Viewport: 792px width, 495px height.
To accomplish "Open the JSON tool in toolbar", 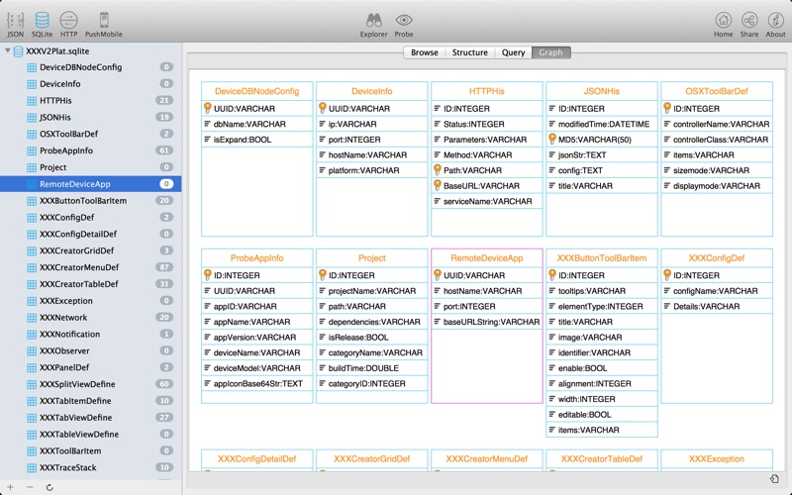I will (x=15, y=24).
